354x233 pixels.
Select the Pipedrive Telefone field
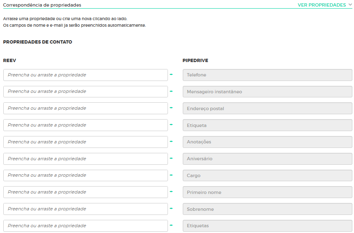pyautogui.click(x=267, y=75)
